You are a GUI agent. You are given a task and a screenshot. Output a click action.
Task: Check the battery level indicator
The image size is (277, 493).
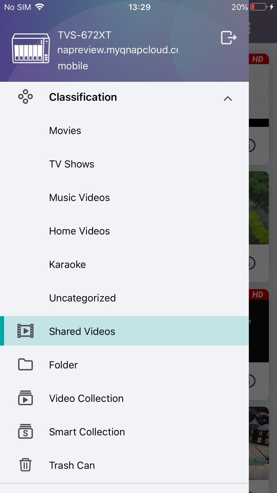pyautogui.click(x=258, y=6)
